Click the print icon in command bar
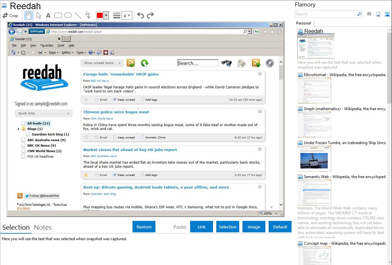Screen dimensions: 392x265 40,53
